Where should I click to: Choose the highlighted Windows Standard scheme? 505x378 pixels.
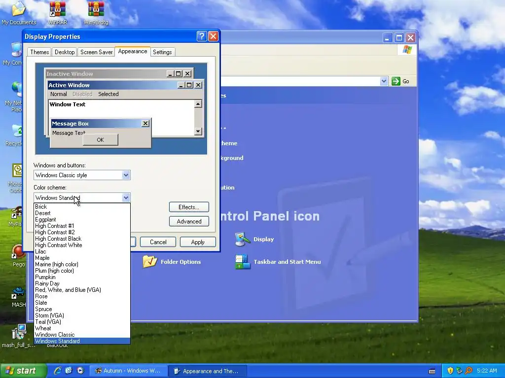[x=82, y=341]
